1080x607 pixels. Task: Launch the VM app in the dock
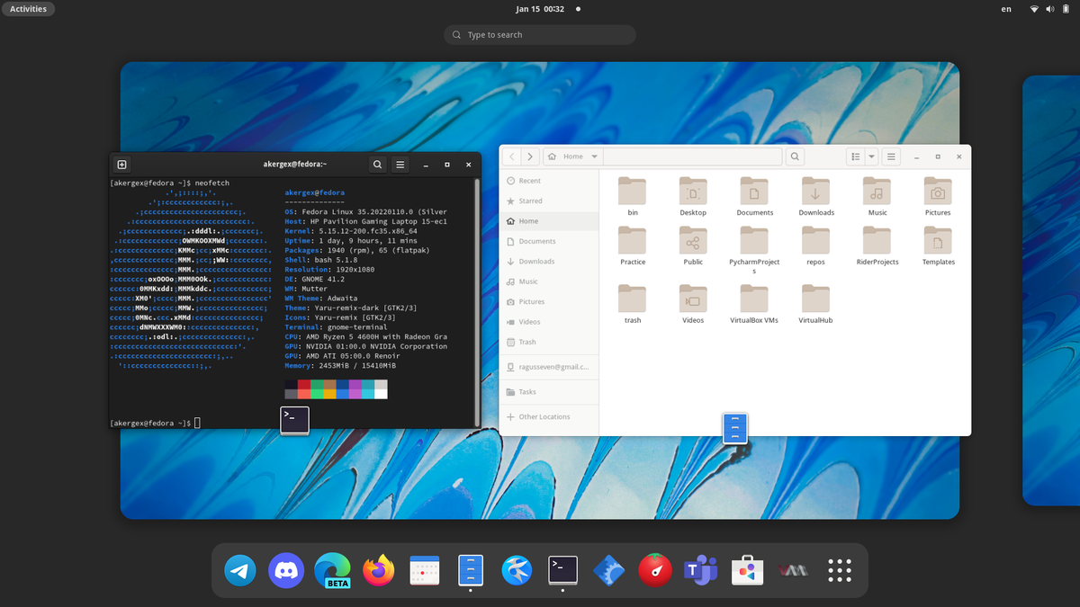pyautogui.click(x=794, y=570)
